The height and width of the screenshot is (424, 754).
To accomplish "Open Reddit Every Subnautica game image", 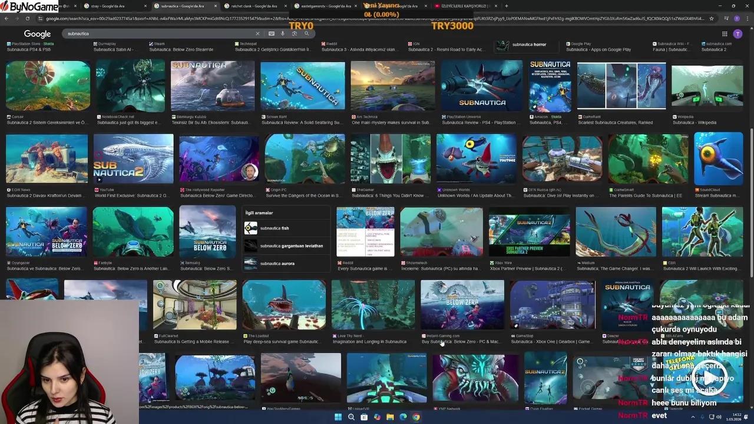I will (365, 231).
